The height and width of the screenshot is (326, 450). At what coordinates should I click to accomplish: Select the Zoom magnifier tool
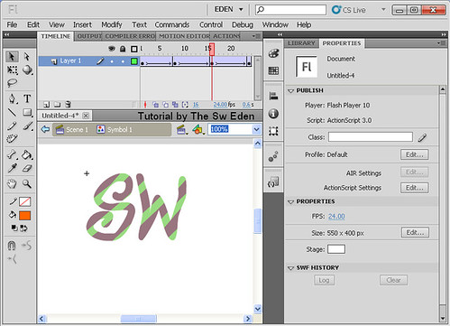coord(27,183)
